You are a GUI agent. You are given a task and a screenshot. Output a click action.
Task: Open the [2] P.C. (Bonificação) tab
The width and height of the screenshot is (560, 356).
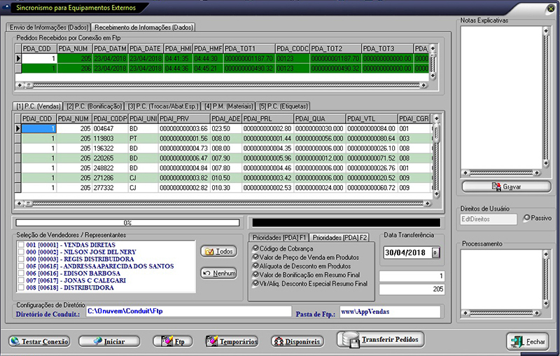pos(94,105)
